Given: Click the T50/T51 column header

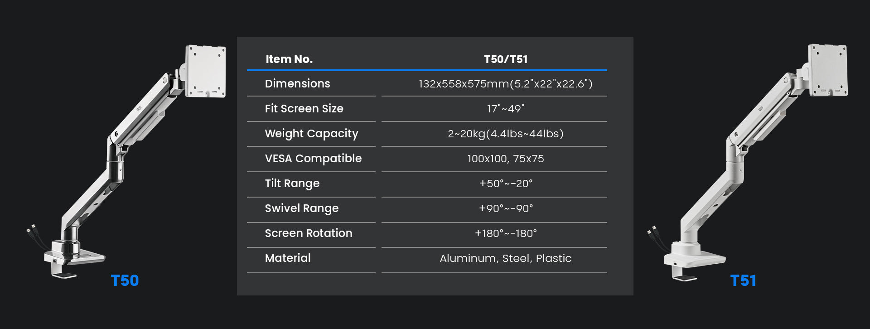Looking at the screenshot, I should (505, 59).
